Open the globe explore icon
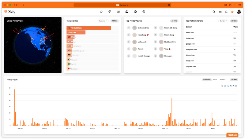The image size is (245, 139). pos(135,12)
